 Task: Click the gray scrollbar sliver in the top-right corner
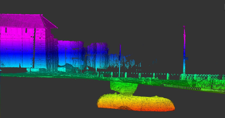coord(225,6)
